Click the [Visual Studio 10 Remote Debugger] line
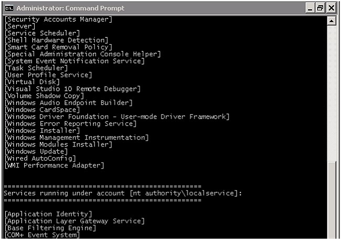The height and width of the screenshot is (239, 341). pyautogui.click(x=72, y=89)
